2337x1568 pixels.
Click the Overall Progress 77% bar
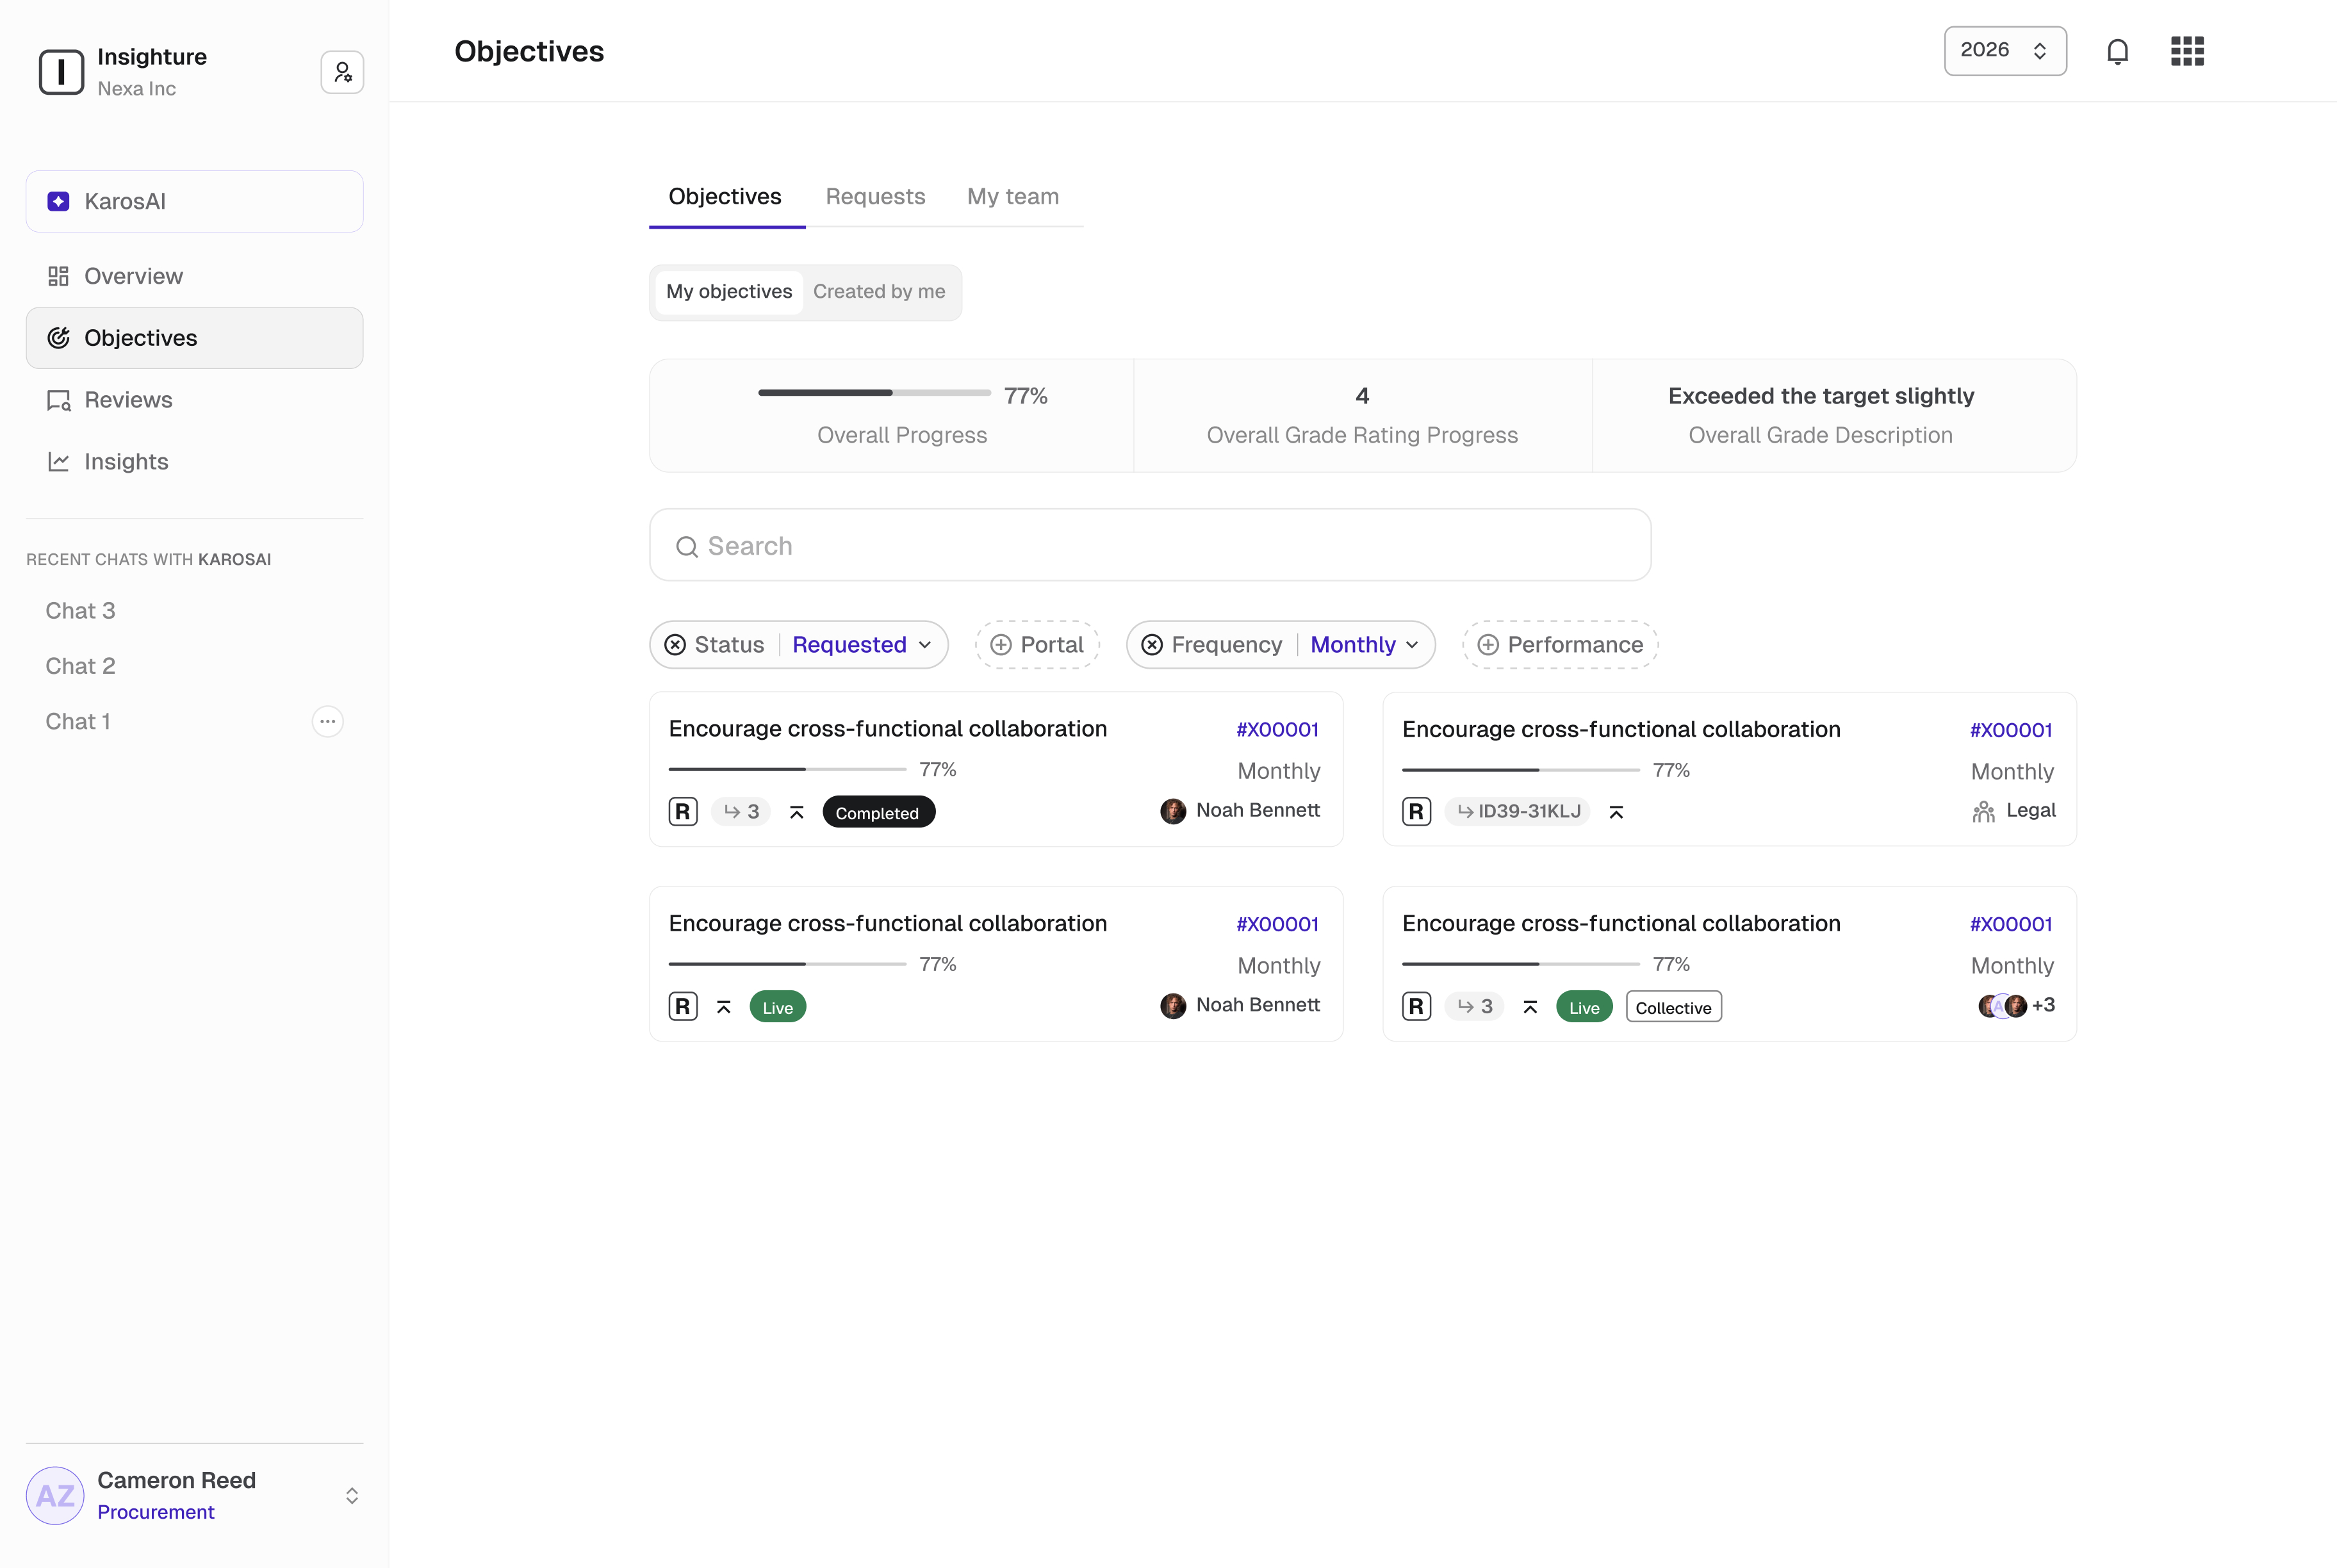click(x=874, y=393)
